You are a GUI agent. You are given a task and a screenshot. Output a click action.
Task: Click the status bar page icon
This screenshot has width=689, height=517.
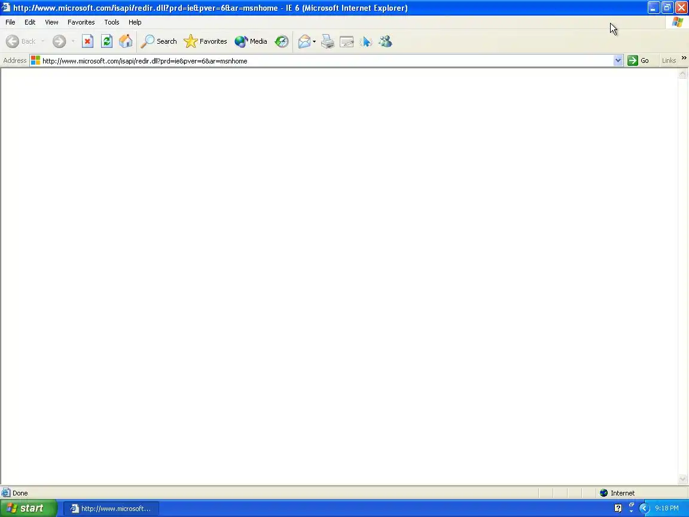click(6, 493)
